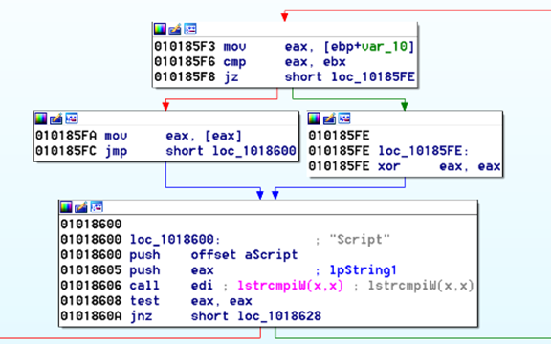Screen dimensions: 551x344
Task: Click pencil icon on block 010185FA
Action: (55, 118)
